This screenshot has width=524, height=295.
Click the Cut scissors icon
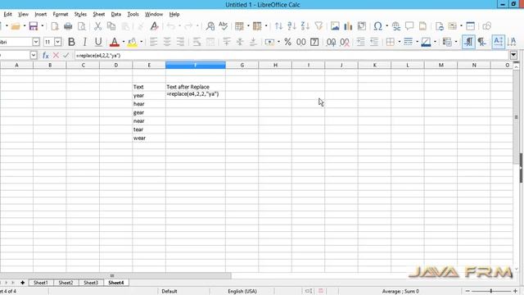[x=97, y=26]
